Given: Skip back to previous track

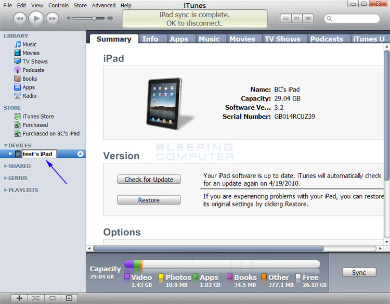Looking at the screenshot, I should click(x=20, y=19).
